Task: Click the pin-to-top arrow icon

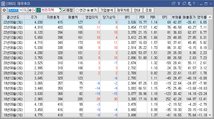Action: (179, 4)
